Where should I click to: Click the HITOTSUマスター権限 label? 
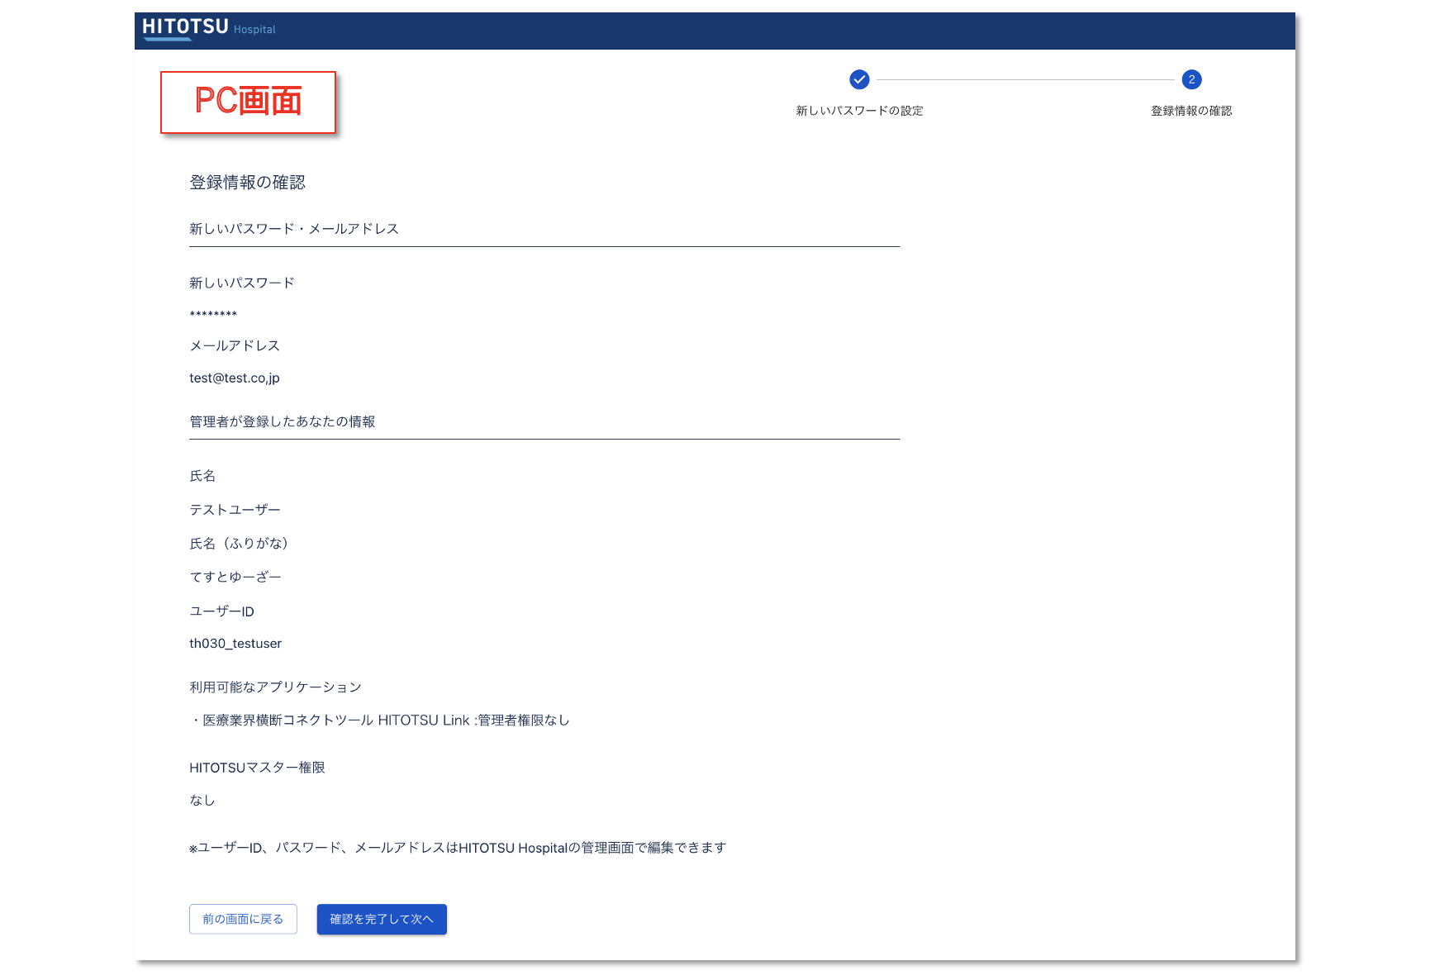(257, 768)
